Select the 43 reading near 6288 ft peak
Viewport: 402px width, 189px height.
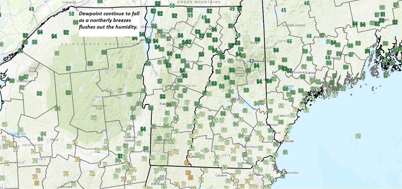251,61
